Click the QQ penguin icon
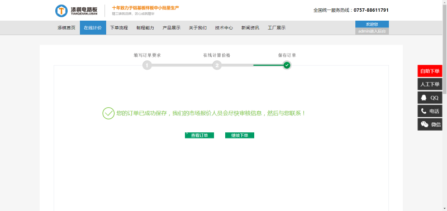The height and width of the screenshot is (211, 447). coord(424,98)
